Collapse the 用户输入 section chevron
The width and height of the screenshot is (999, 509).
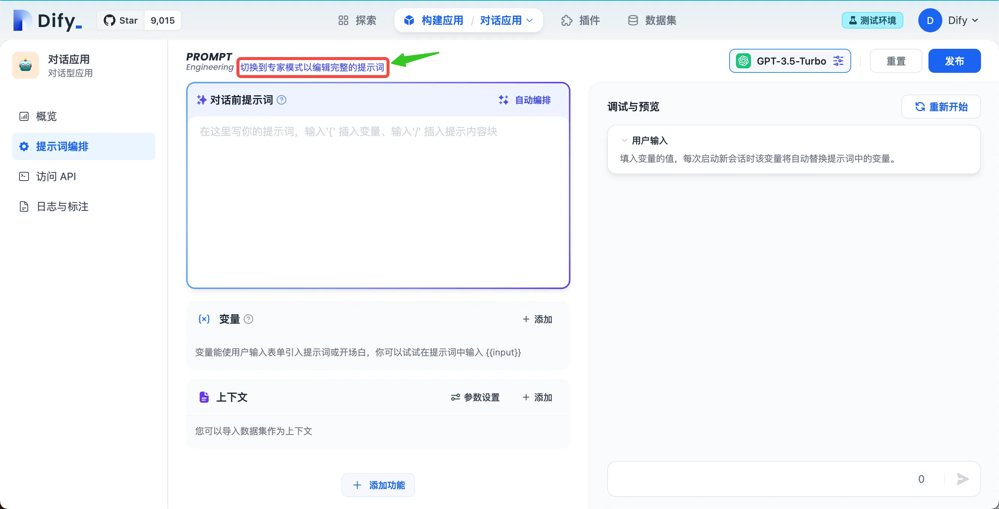pos(624,140)
